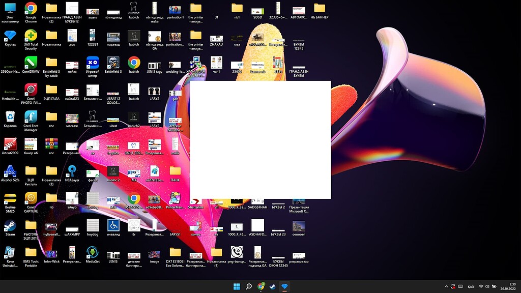
Task: Open the Windows Start menu button
Action: 237,286
